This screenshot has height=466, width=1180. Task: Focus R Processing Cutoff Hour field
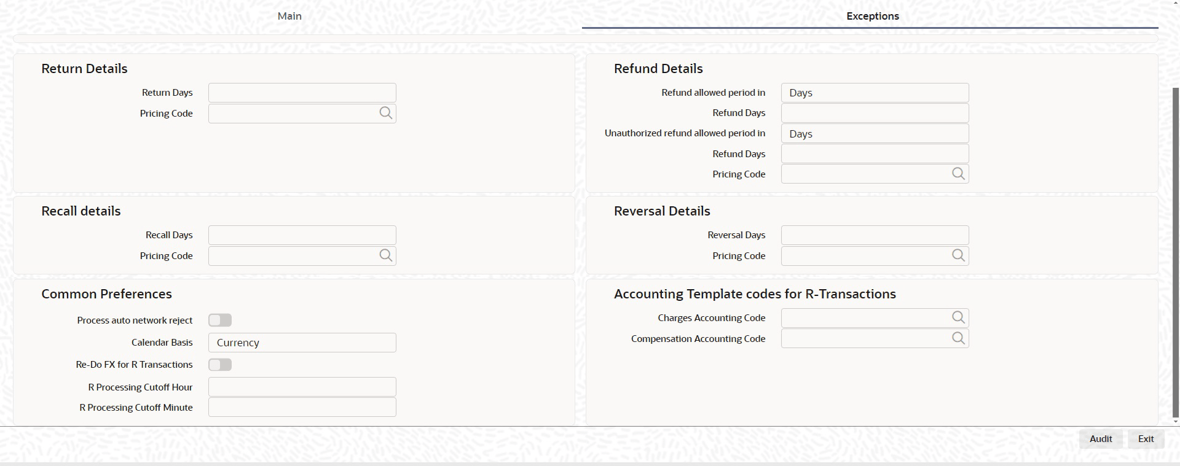[x=302, y=387]
